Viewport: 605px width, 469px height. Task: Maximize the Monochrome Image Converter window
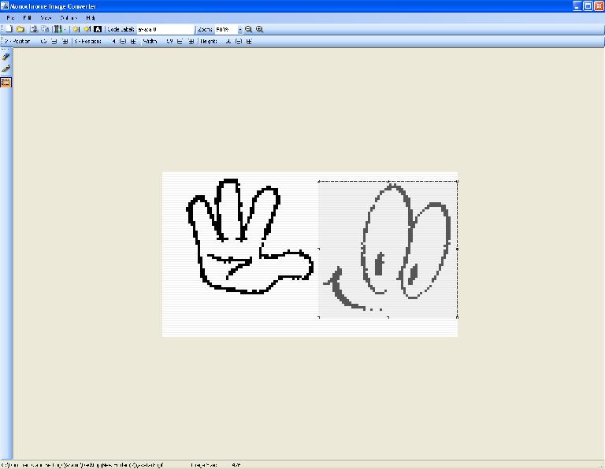click(x=588, y=6)
